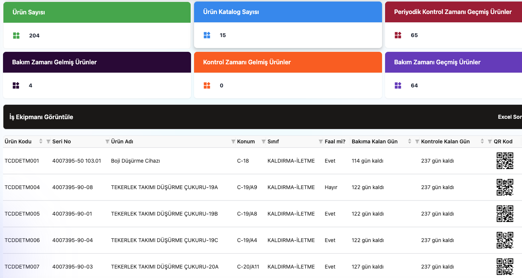This screenshot has width=522, height=278.
Task: Open the Ürün Katalog Sayısı card header
Action: pos(288,12)
